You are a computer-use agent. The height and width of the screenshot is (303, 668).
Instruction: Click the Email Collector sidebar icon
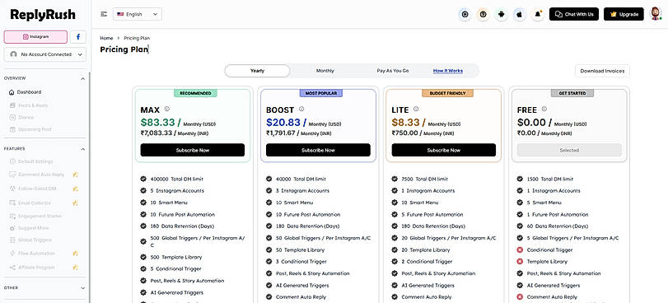pos(12,203)
